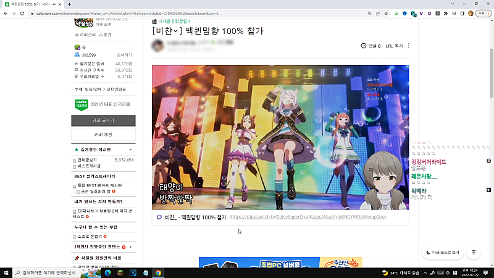Open a new browser tab with plus icon
Screen dimensions: 494x278
(x=69, y=4)
